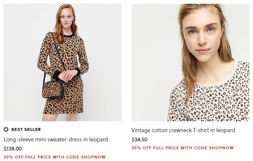Click the Best Seller starburst badge icon
The image size is (253, 161).
6,129
